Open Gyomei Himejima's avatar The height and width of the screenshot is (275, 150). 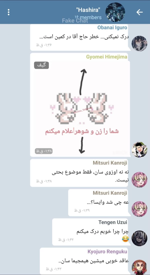[139, 149]
